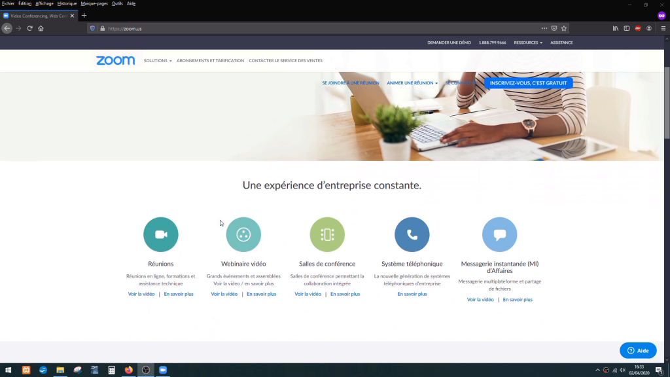This screenshot has height=377, width=670.
Task: Click En savoir plus under Réunions
Action: coord(179,294)
